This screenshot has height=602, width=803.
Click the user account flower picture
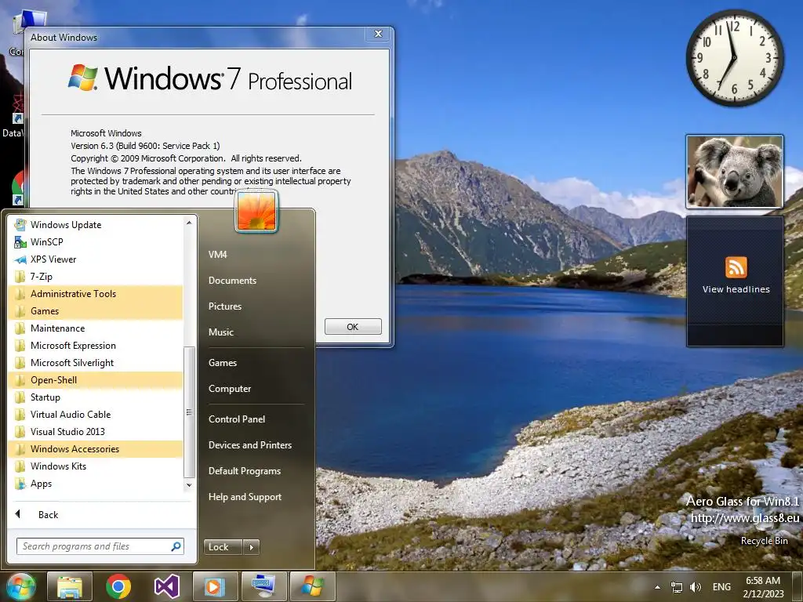(x=256, y=211)
